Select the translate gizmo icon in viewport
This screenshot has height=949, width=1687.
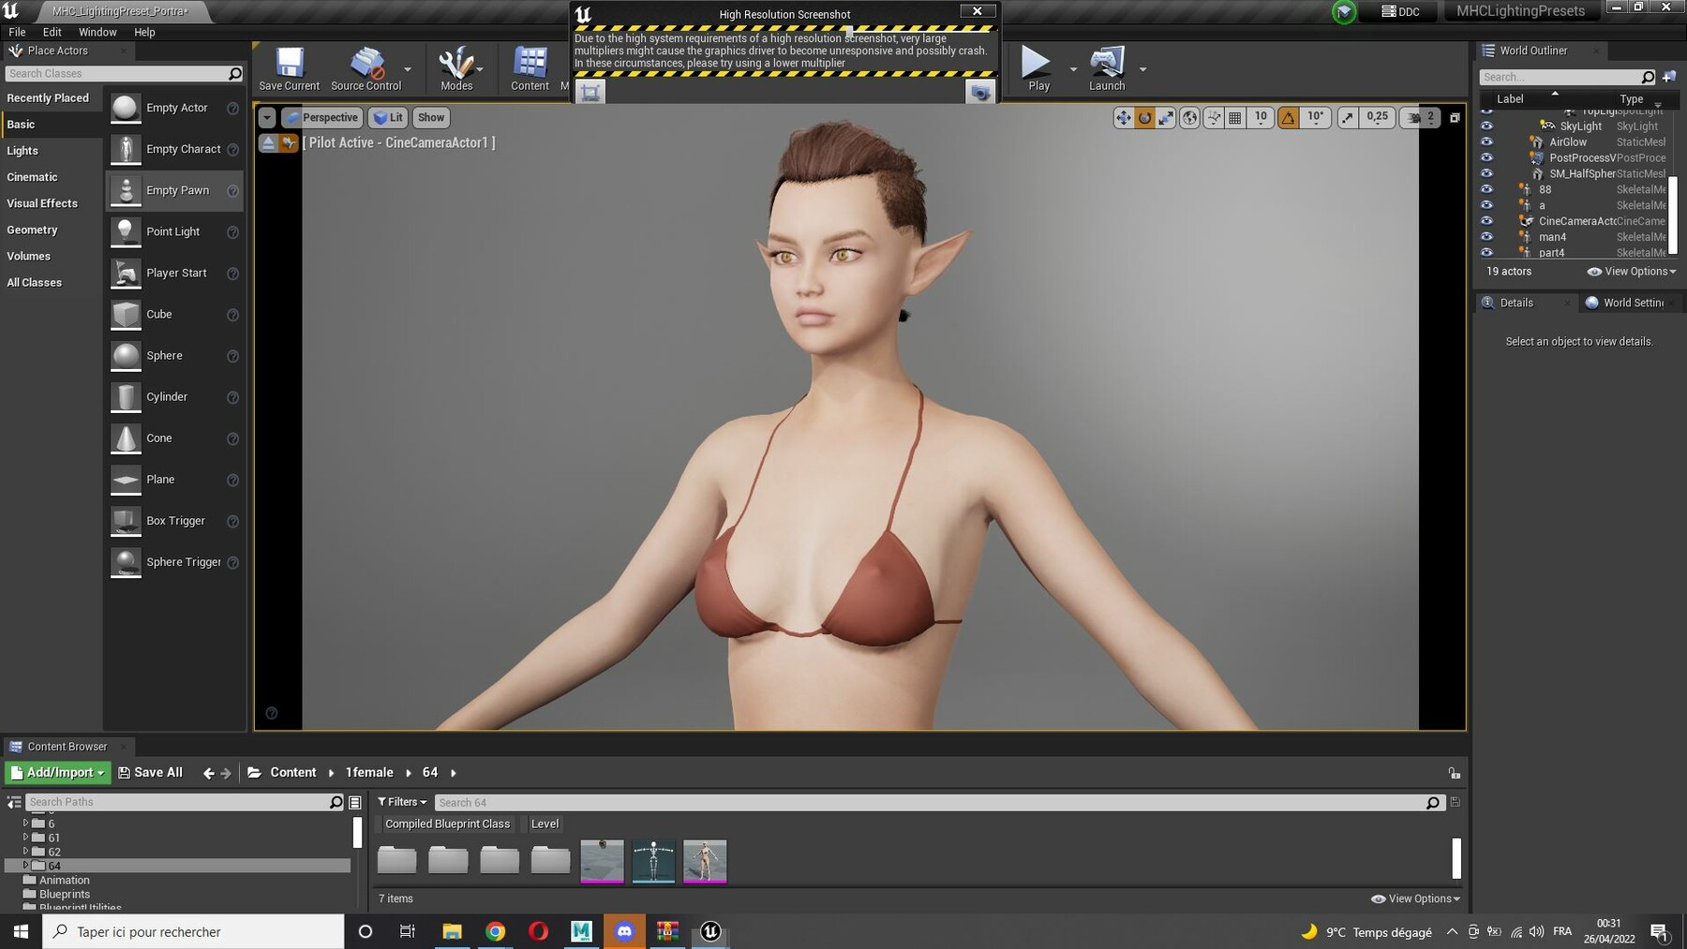click(x=1123, y=118)
